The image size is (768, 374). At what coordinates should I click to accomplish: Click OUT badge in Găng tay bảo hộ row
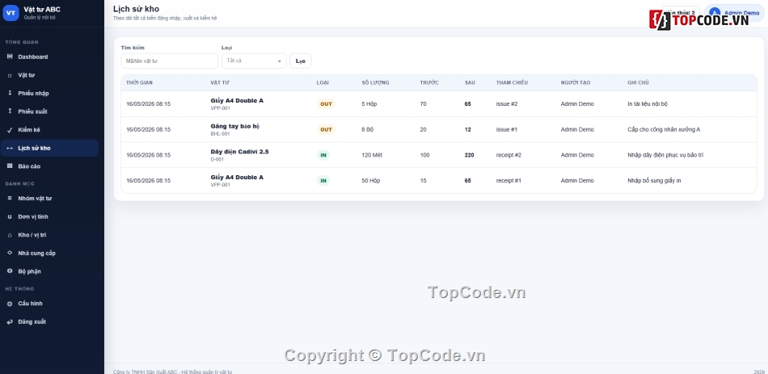pyautogui.click(x=326, y=130)
